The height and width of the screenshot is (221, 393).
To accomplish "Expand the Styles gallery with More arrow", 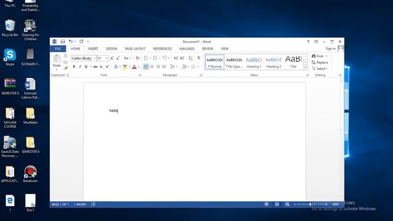I will [306, 67].
